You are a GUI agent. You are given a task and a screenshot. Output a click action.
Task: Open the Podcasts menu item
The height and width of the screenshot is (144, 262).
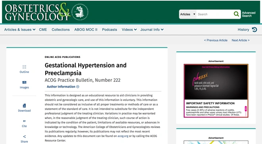coord(110,30)
